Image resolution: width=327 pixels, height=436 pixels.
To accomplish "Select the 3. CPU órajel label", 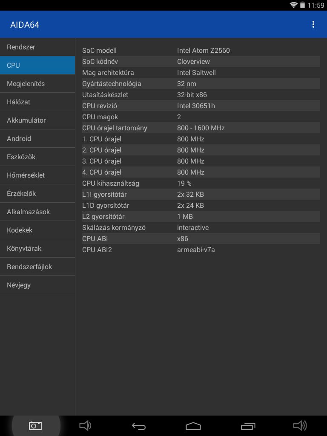I will [x=101, y=161].
